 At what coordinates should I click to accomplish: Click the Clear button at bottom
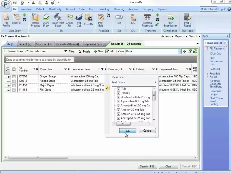pos(168,167)
